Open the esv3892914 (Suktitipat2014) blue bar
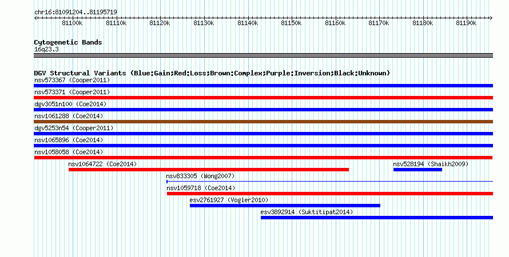The image size is (509, 257). (377, 218)
